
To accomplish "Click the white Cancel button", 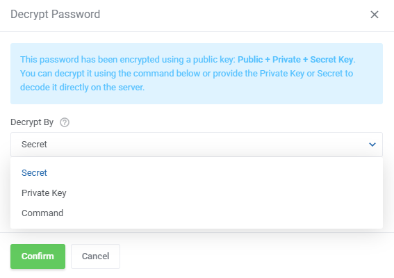I will (95, 256).
